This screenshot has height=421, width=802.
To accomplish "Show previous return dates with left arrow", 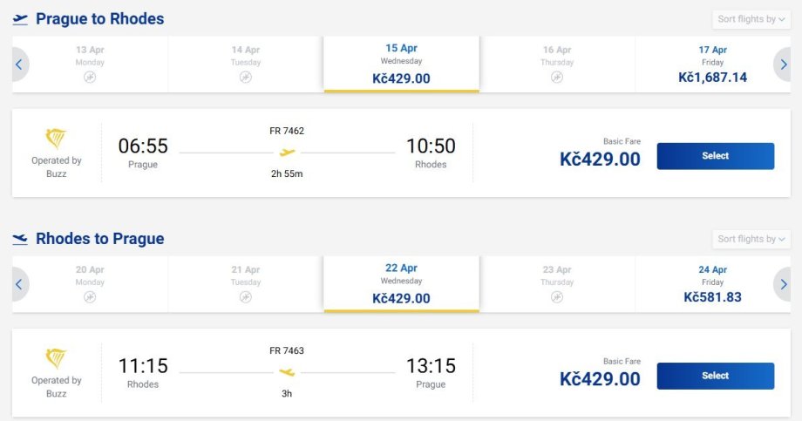I will 20,284.
